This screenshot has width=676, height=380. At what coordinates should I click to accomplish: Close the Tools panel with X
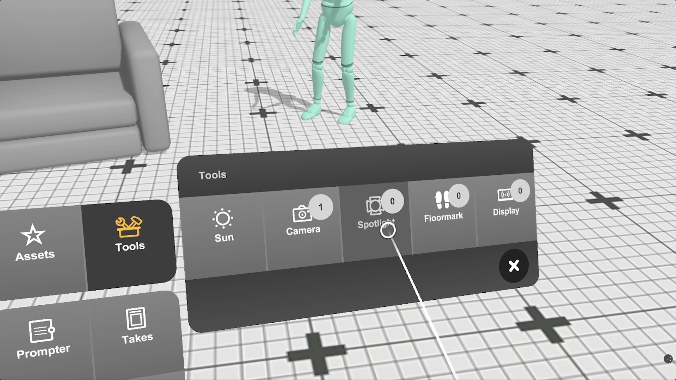click(x=514, y=266)
